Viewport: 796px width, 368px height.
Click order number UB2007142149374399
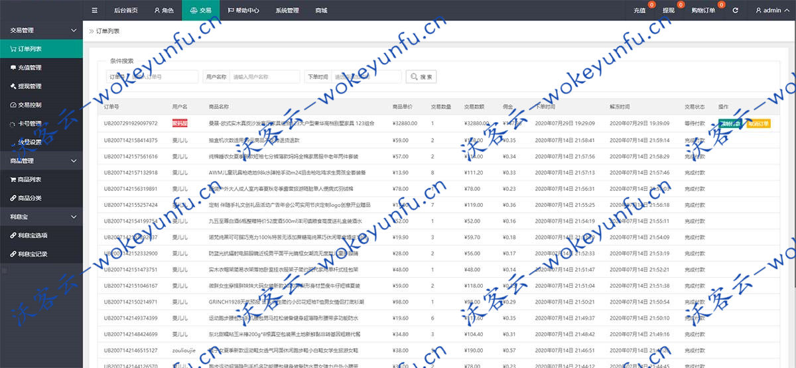(x=131, y=318)
